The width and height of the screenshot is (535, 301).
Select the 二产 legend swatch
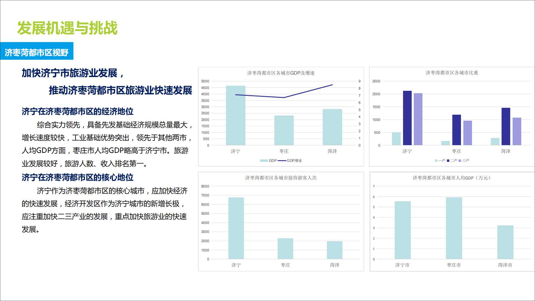coord(448,161)
